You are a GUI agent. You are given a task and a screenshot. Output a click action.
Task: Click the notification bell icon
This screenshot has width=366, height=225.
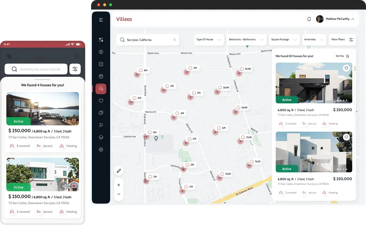(309, 19)
